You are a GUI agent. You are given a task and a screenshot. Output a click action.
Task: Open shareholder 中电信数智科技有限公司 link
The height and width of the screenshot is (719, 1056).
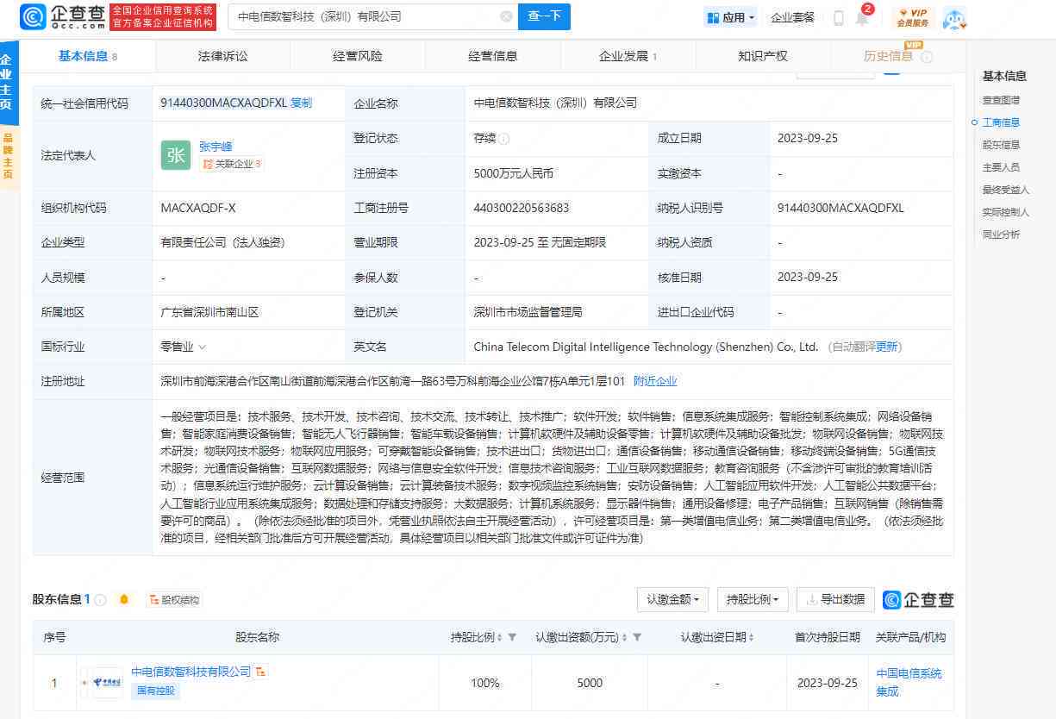coord(191,671)
